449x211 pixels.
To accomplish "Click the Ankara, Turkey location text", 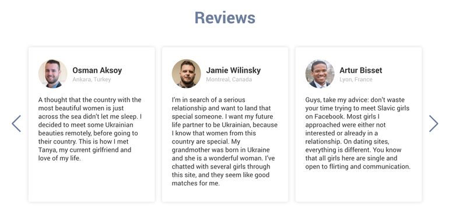I will coord(92,80).
